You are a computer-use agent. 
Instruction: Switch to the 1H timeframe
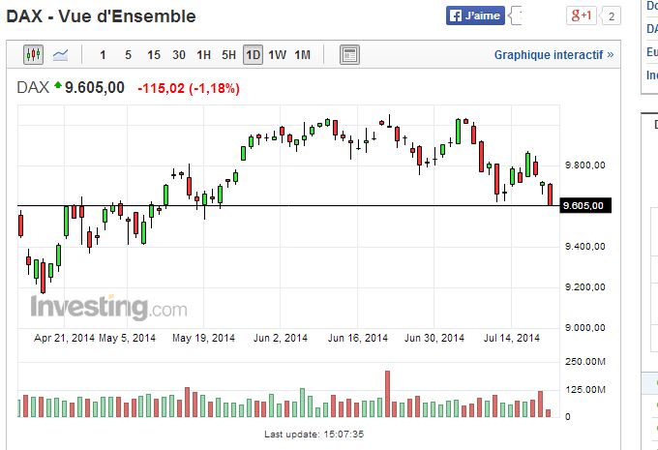coord(203,54)
